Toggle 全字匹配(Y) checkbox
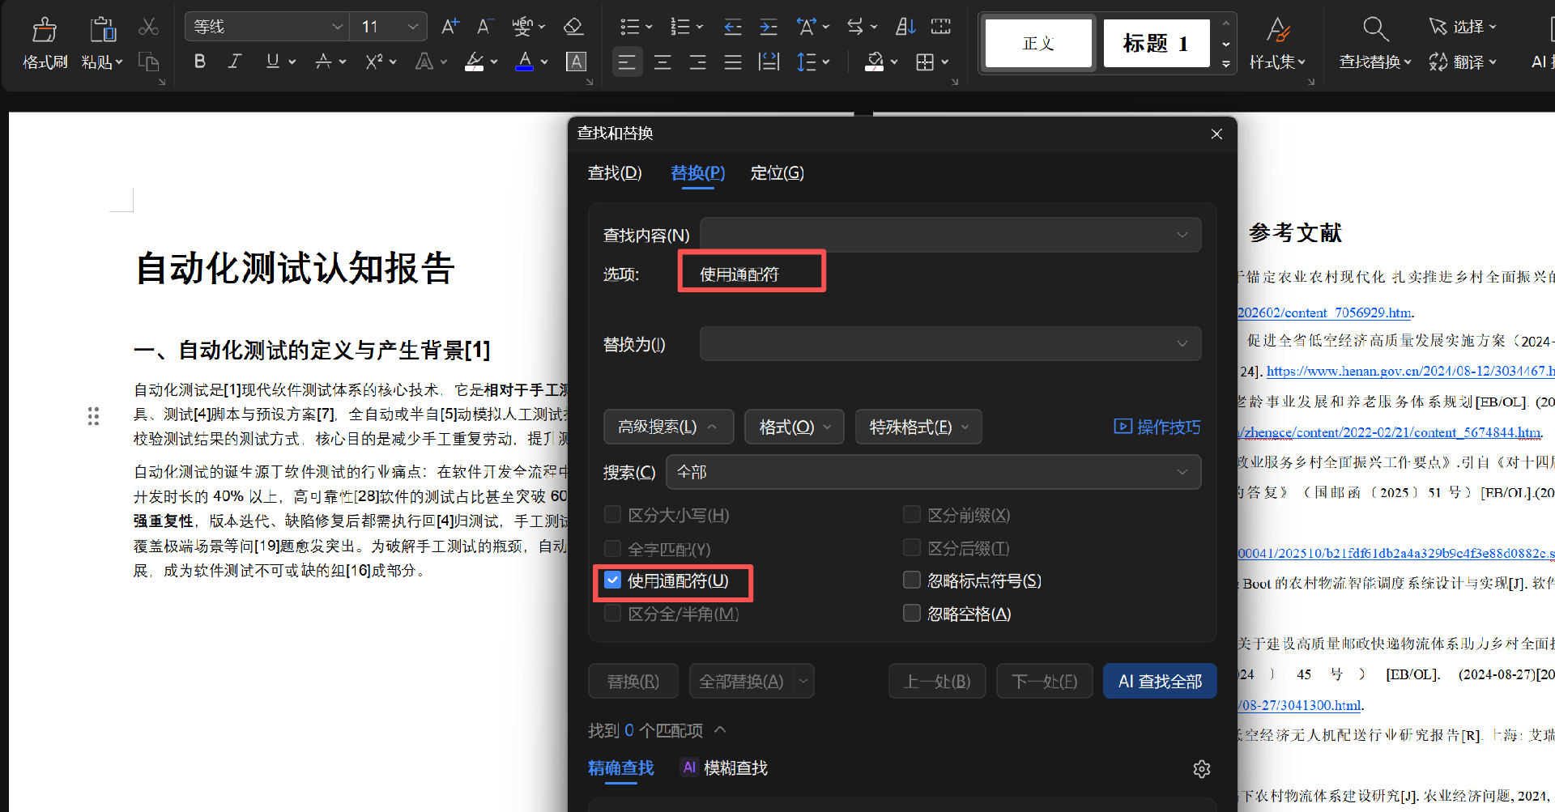The height and width of the screenshot is (812, 1555). tap(613, 549)
